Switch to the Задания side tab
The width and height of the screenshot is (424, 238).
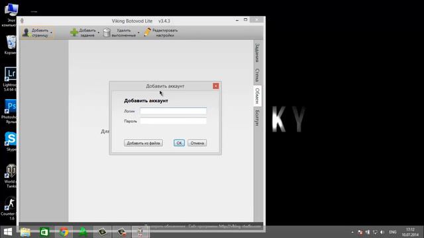[257, 53]
